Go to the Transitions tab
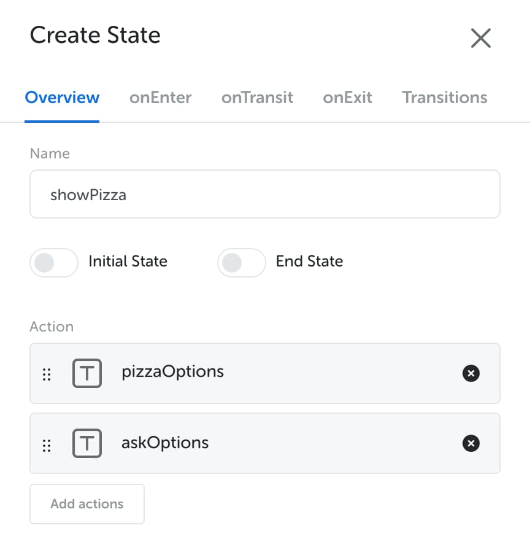 [x=444, y=98]
